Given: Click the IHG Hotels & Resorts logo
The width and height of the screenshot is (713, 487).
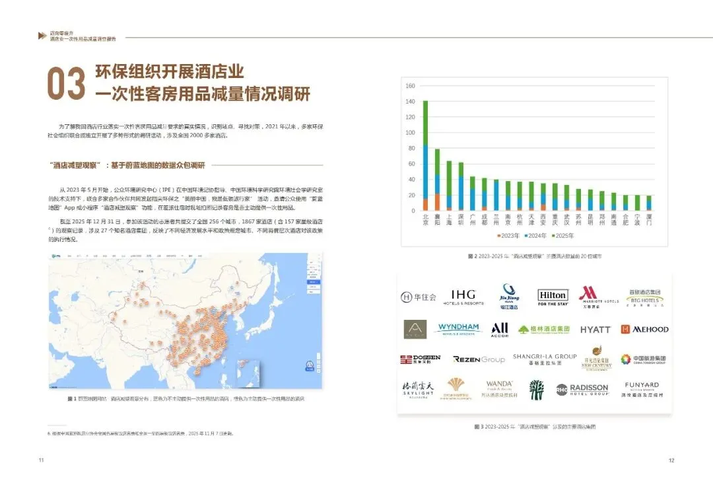Looking at the screenshot, I should click(463, 297).
